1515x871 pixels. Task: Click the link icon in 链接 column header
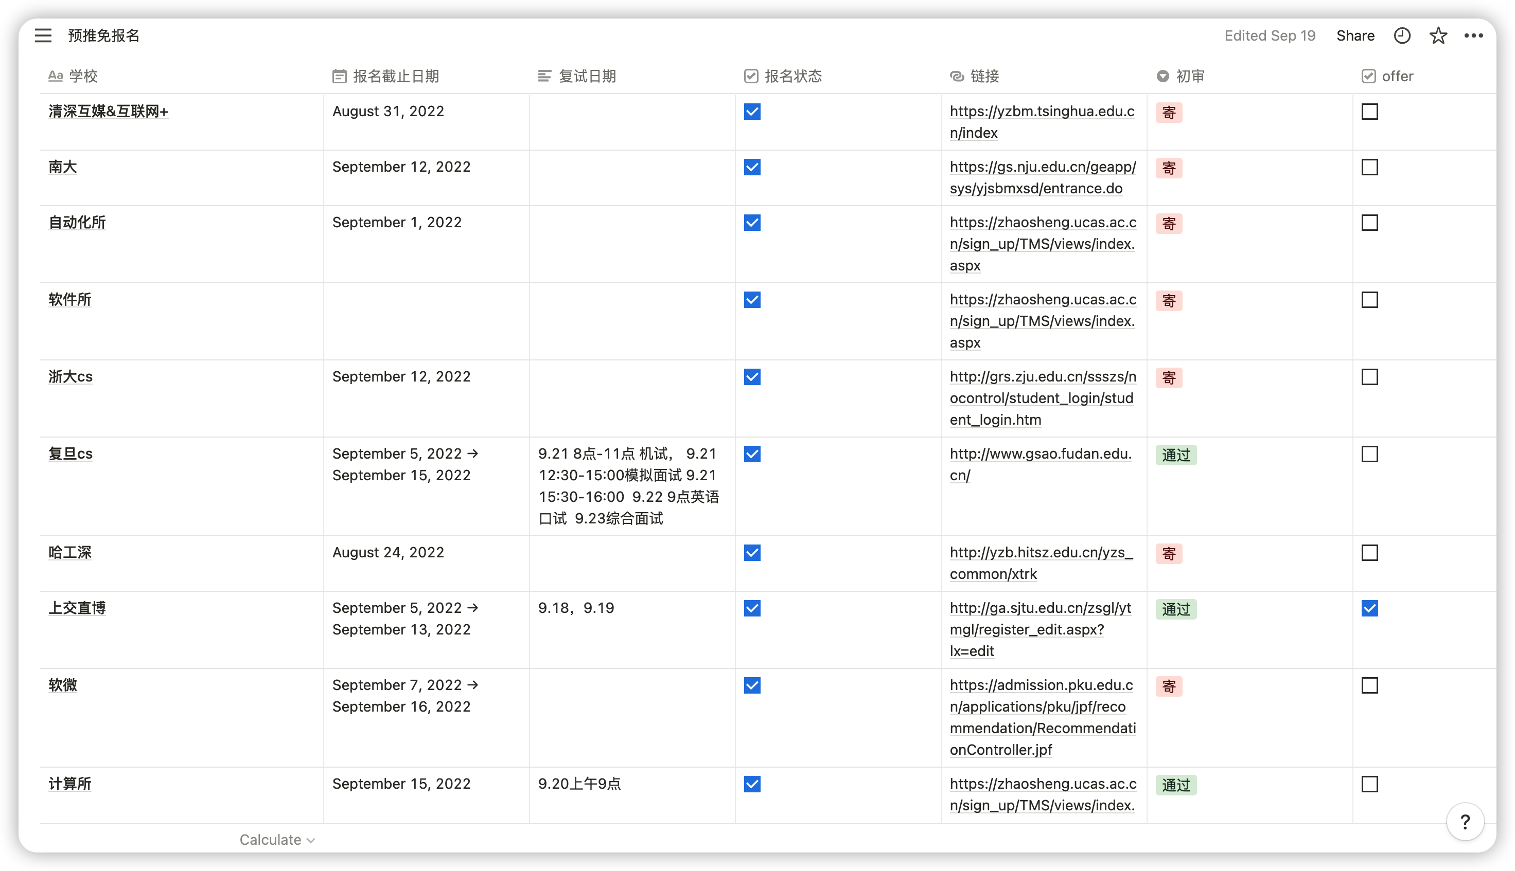pos(957,76)
